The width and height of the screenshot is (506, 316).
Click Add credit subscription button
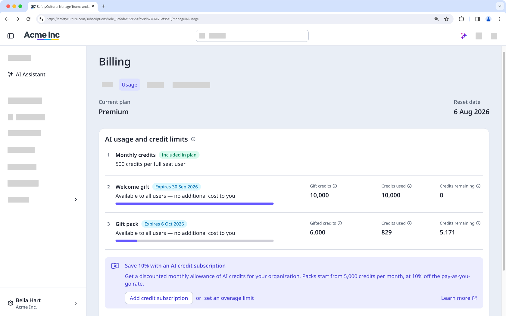point(159,298)
